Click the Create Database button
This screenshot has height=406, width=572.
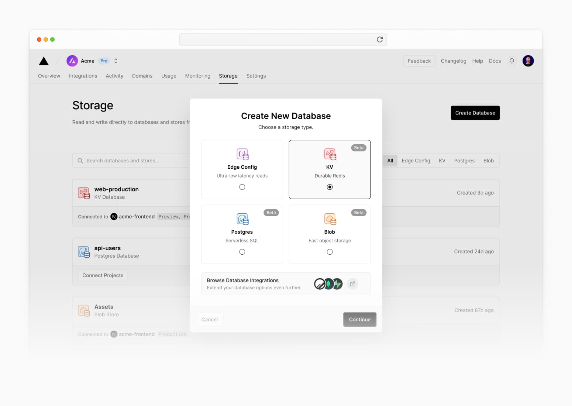coord(475,113)
